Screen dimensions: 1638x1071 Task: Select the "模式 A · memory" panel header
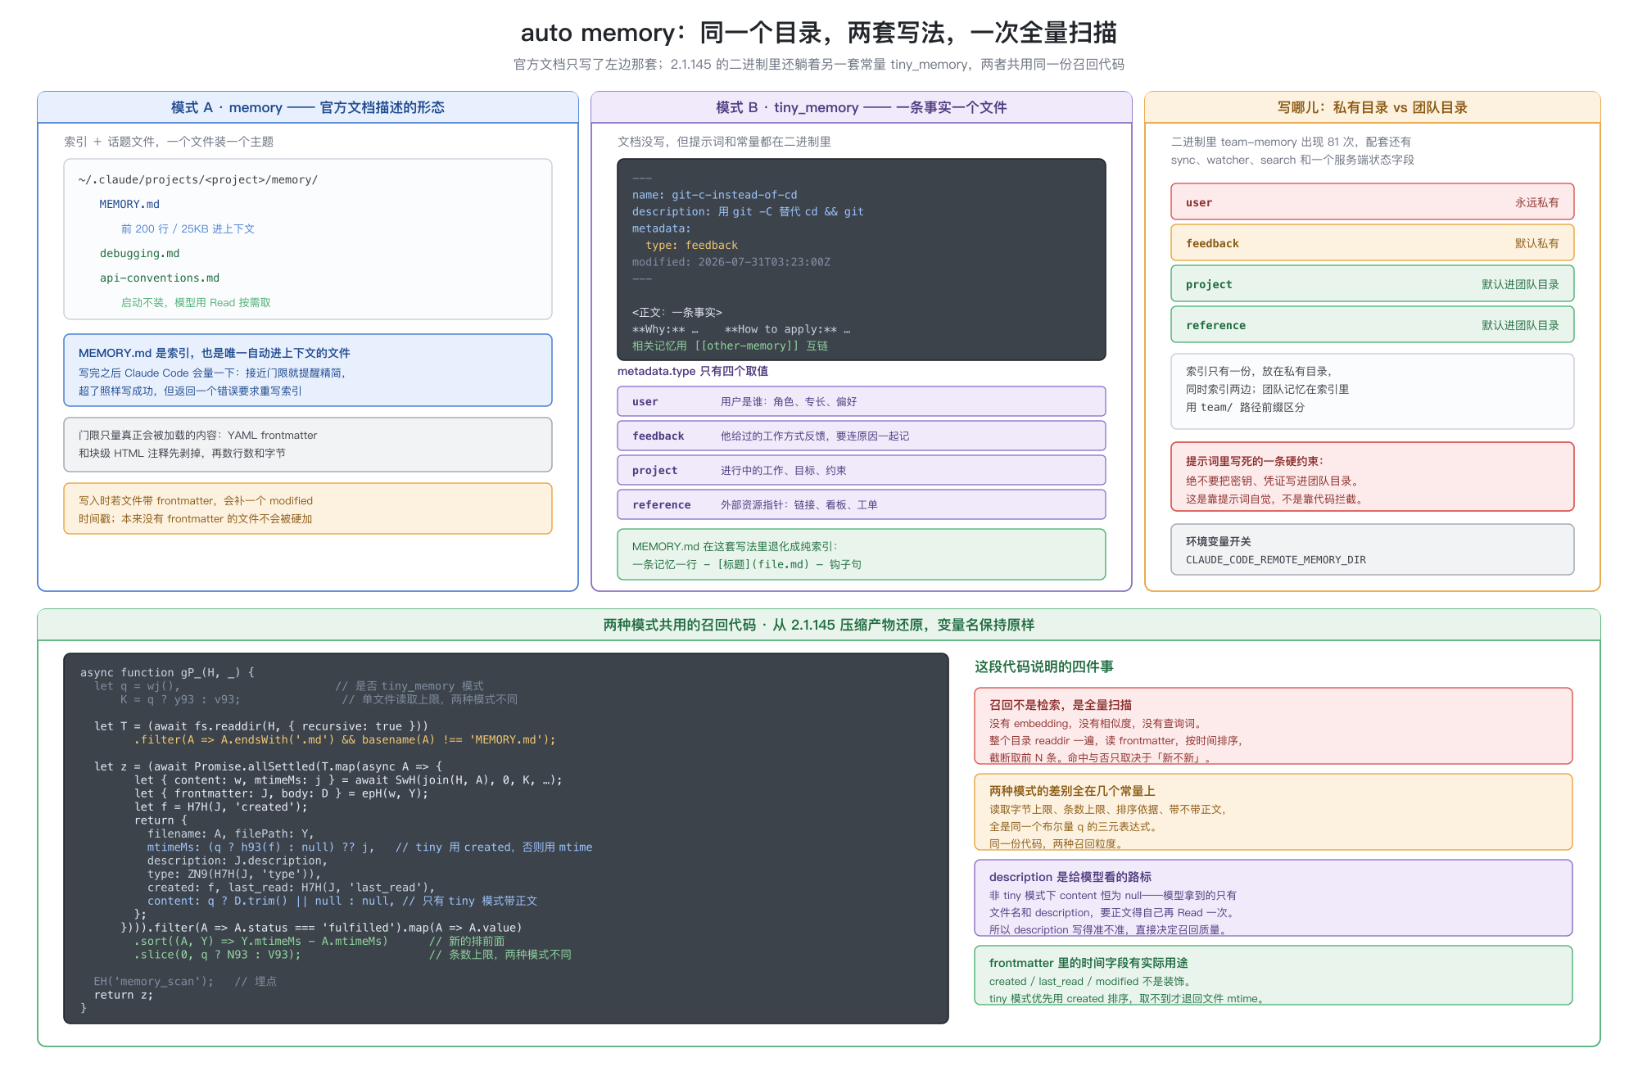pos(308,107)
